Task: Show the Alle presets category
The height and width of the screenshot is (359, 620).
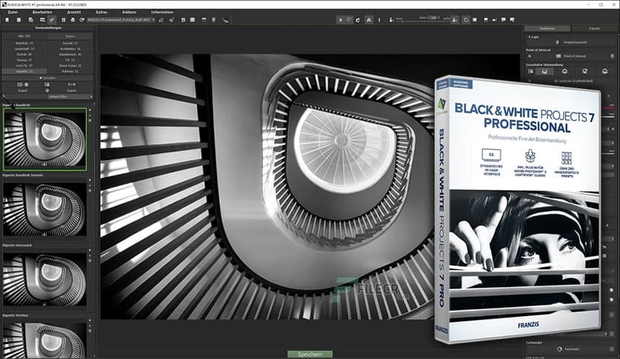Action: tap(24, 36)
